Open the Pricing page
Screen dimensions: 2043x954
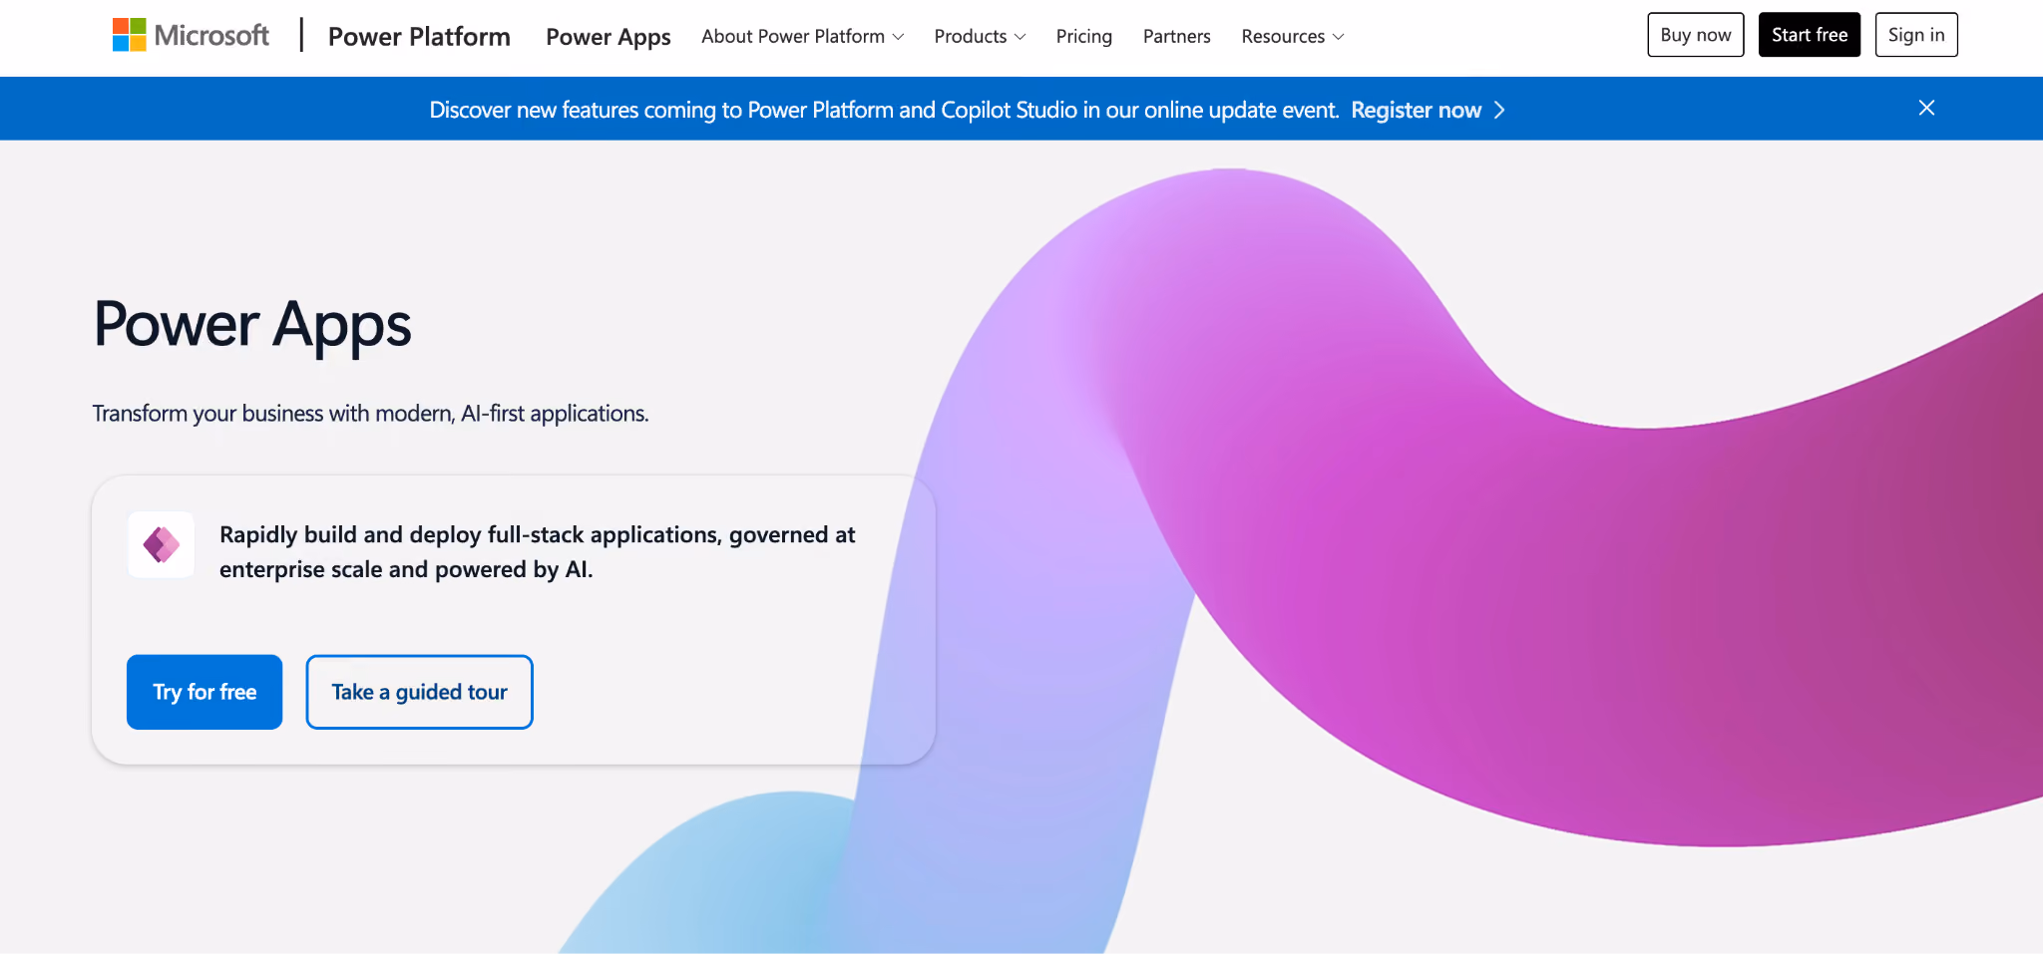click(x=1084, y=37)
